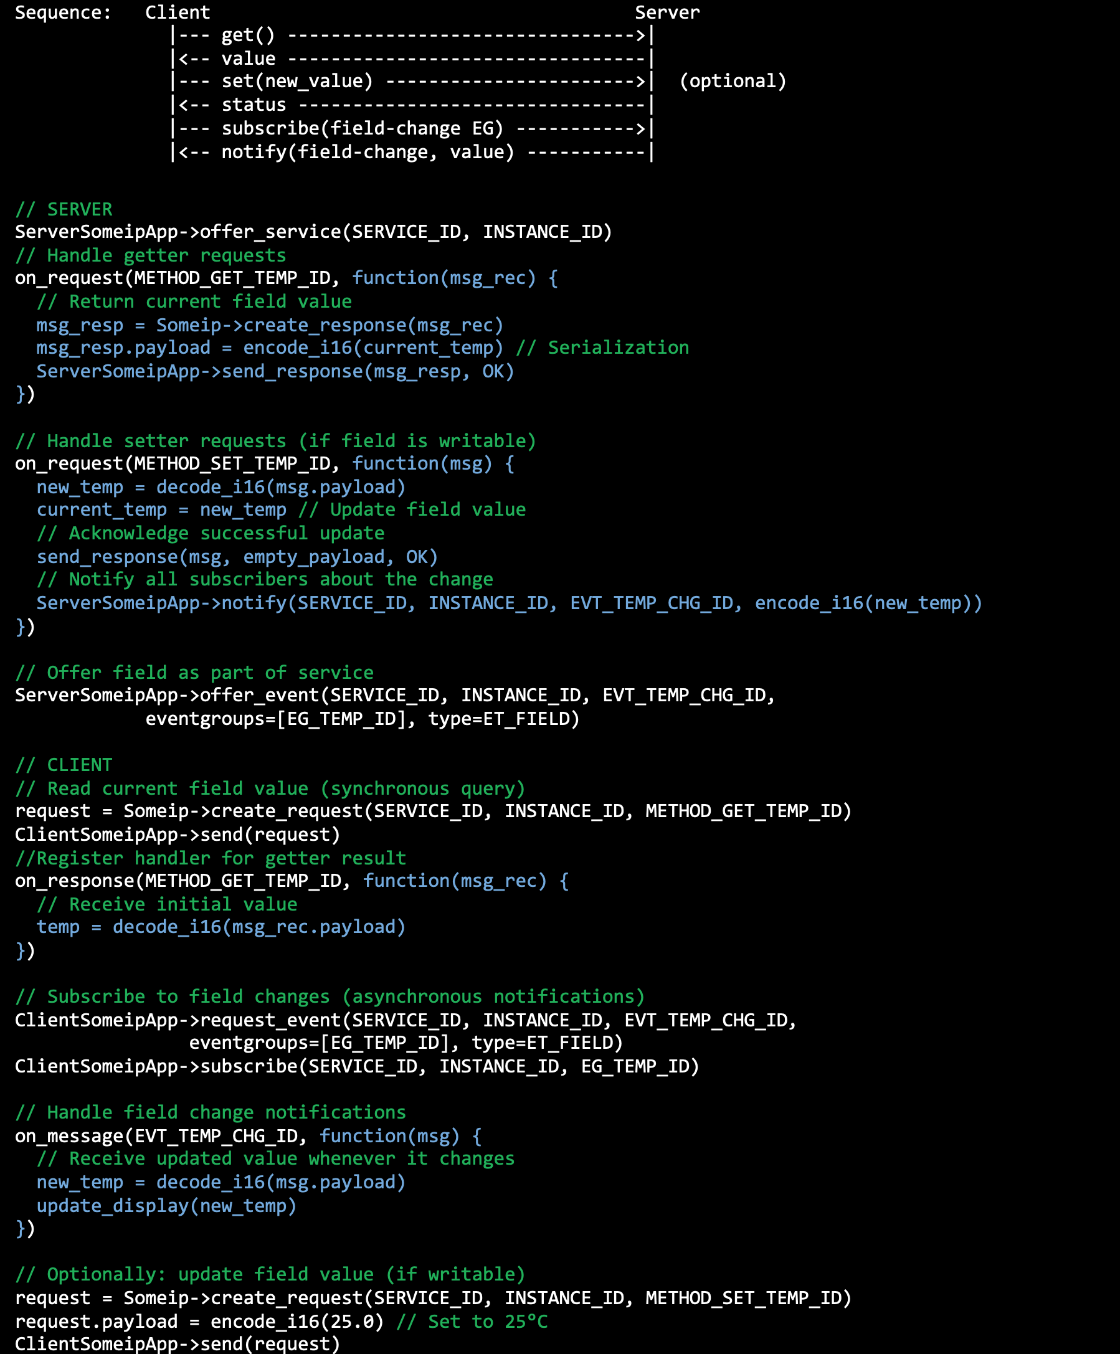This screenshot has width=1120, height=1354.
Task: Click the 'set(new_value)' sequence row
Action: point(412,81)
